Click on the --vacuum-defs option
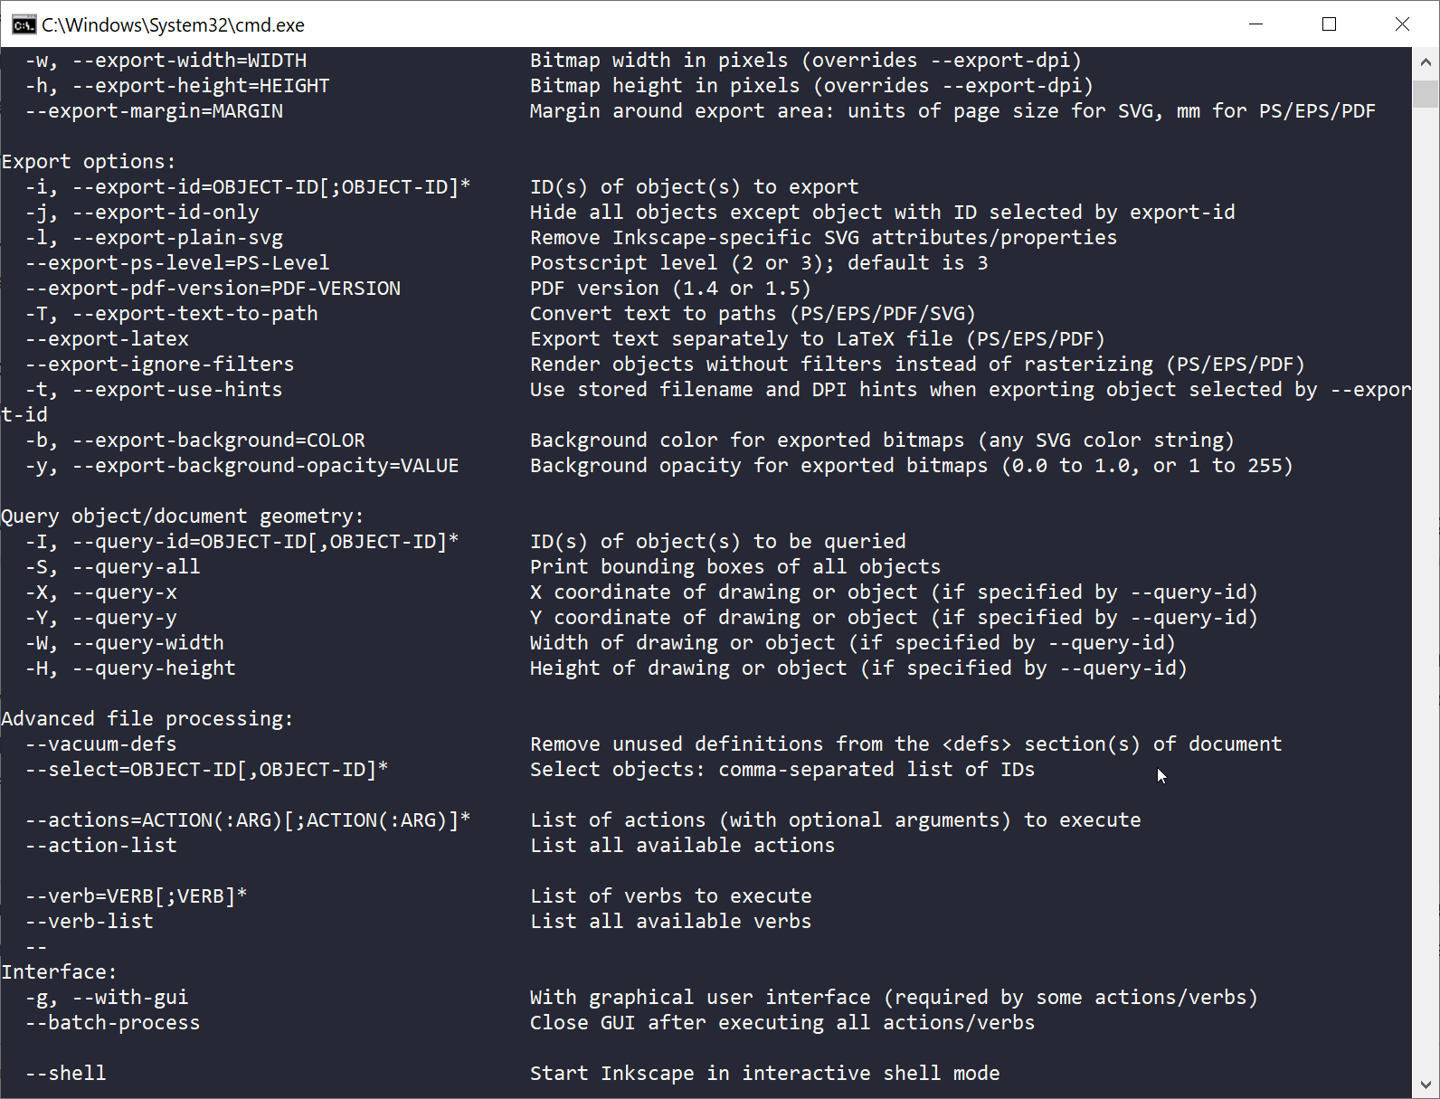The height and width of the screenshot is (1099, 1440). coord(101,744)
